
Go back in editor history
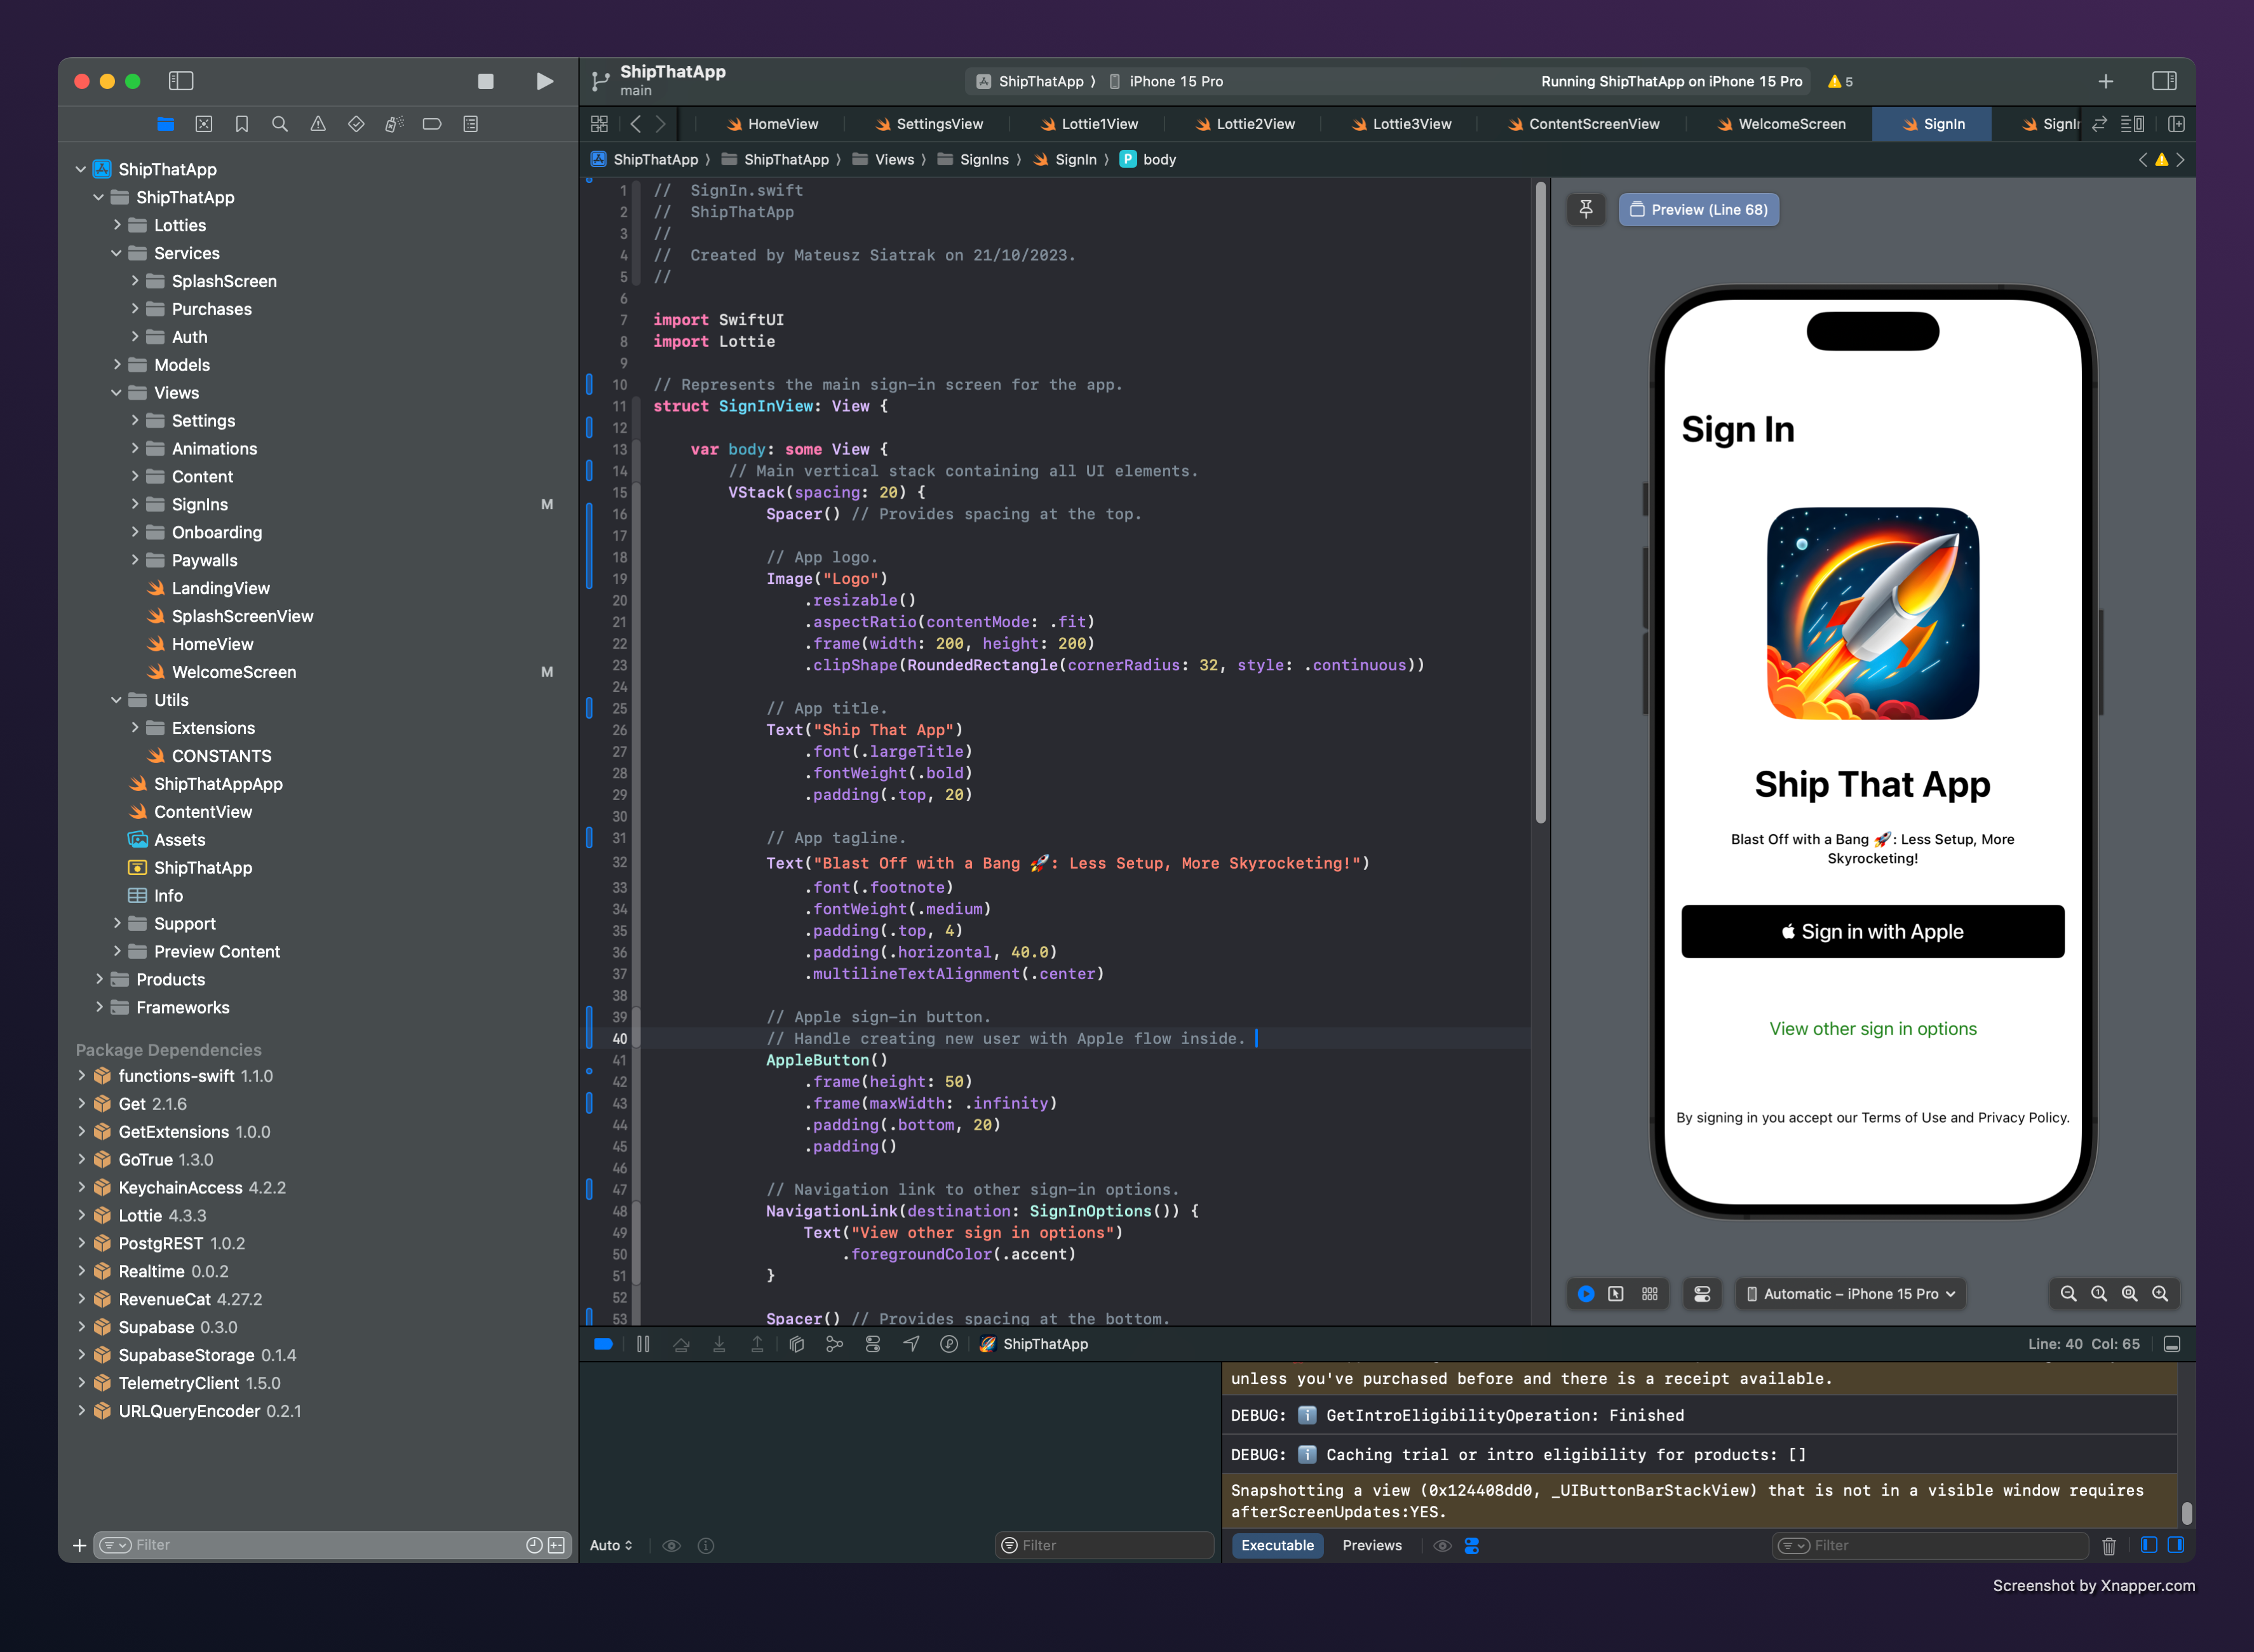636,124
